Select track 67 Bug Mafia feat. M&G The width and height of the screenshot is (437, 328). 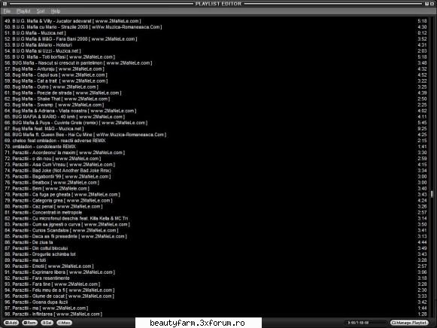[x=215, y=129]
